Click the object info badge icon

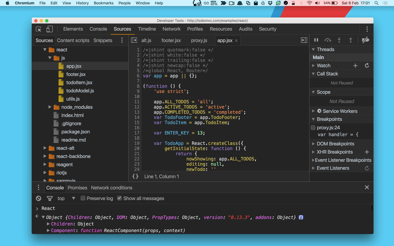pyautogui.click(x=301, y=217)
